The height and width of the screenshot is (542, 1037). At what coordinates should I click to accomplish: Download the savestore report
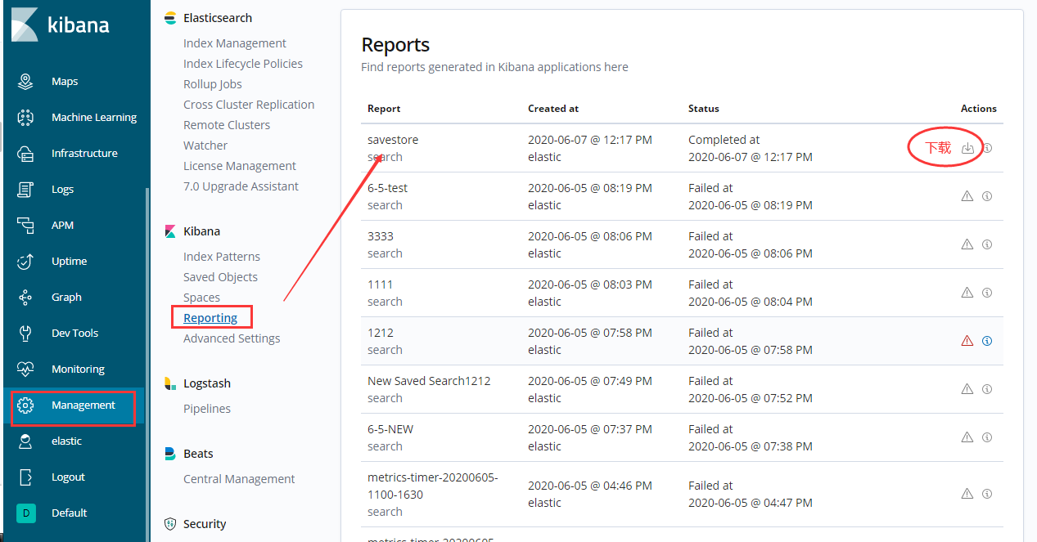click(967, 148)
